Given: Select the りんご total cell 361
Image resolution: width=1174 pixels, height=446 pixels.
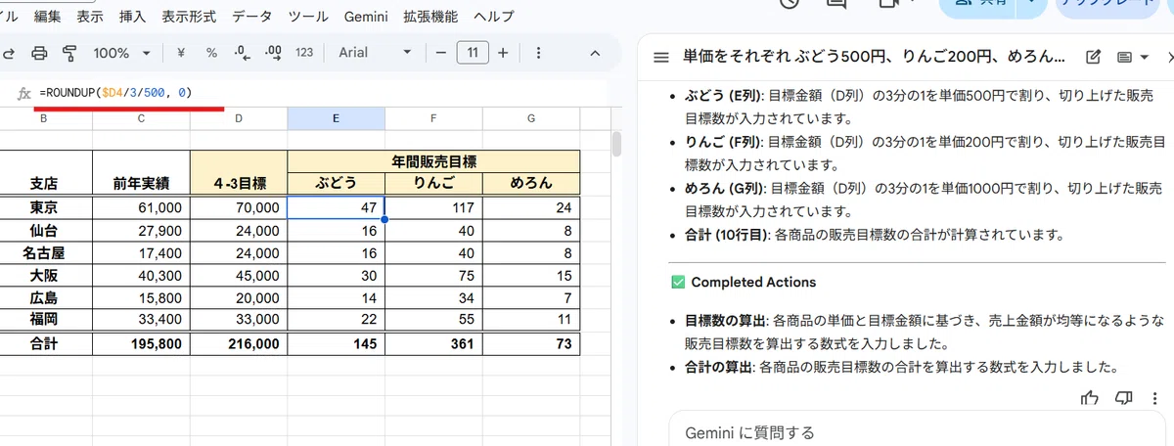Looking at the screenshot, I should tap(433, 344).
